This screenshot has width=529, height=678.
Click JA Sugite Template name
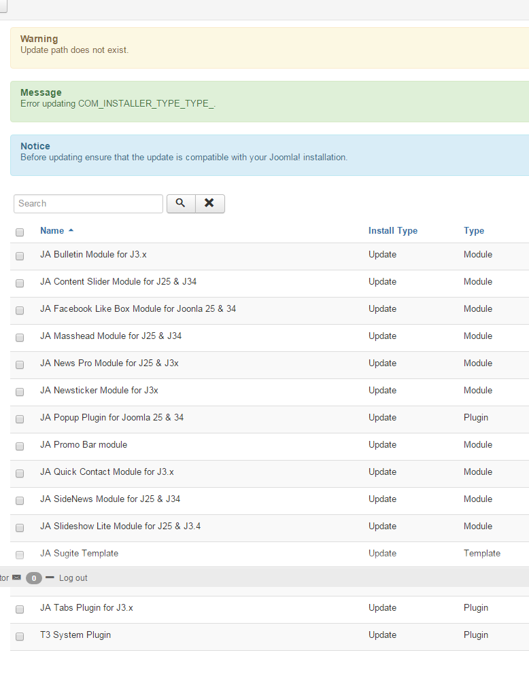[80, 554]
